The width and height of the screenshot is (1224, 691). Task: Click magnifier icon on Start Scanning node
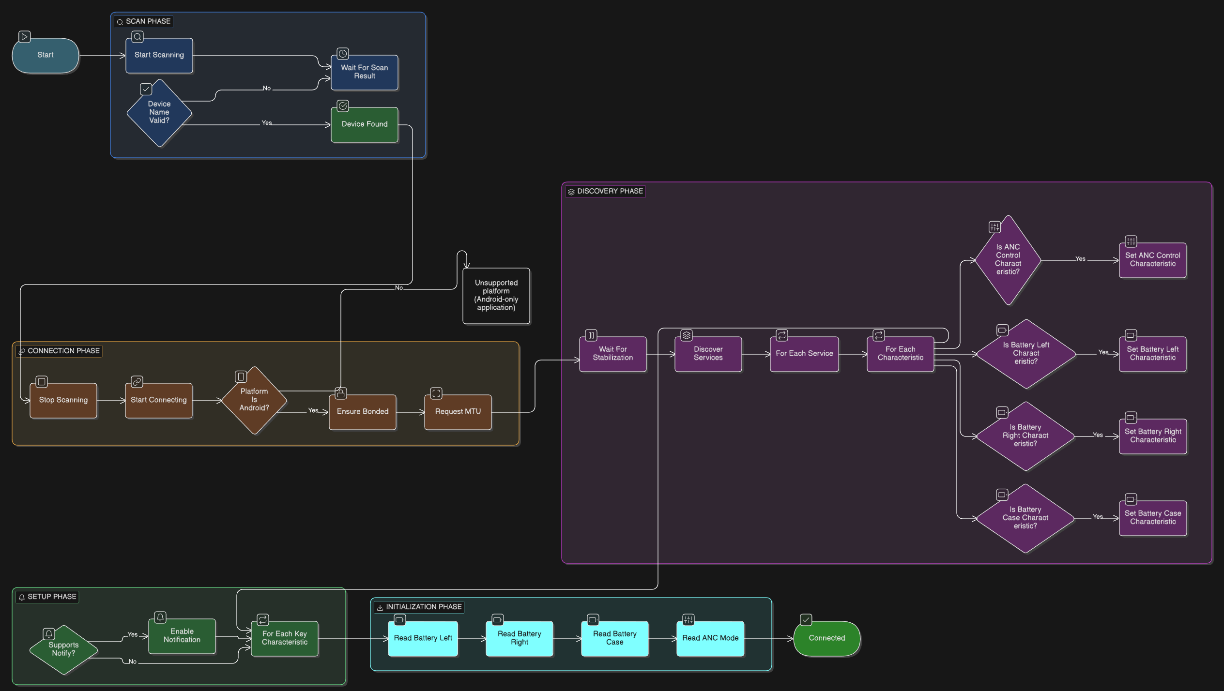pos(138,37)
